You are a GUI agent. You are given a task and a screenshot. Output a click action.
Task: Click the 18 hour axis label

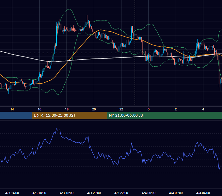67,109
